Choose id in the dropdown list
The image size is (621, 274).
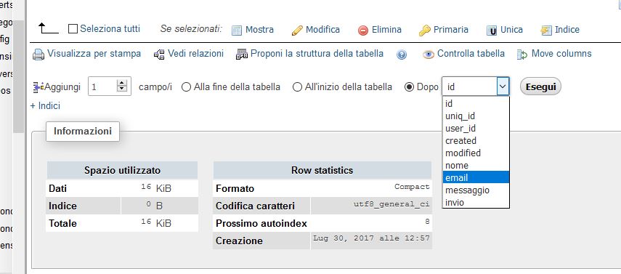pyautogui.click(x=476, y=104)
